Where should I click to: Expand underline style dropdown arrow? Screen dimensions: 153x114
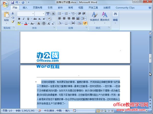(x=31, y=19)
